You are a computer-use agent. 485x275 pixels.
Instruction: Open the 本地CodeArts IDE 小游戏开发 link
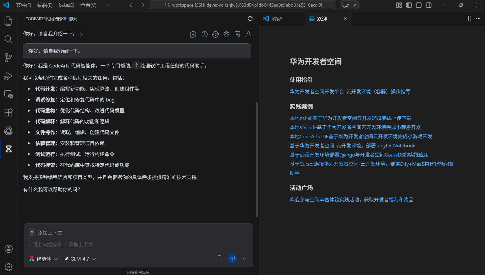click(x=361, y=136)
